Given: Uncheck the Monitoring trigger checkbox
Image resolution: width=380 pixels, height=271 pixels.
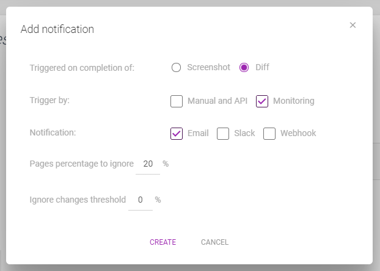Looking at the screenshot, I should (262, 101).
